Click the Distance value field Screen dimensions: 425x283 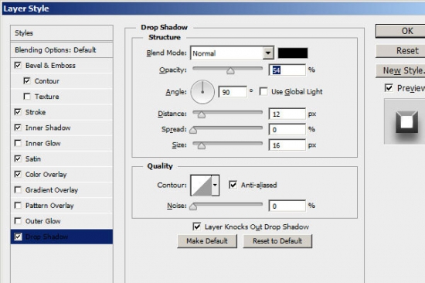[287, 114]
